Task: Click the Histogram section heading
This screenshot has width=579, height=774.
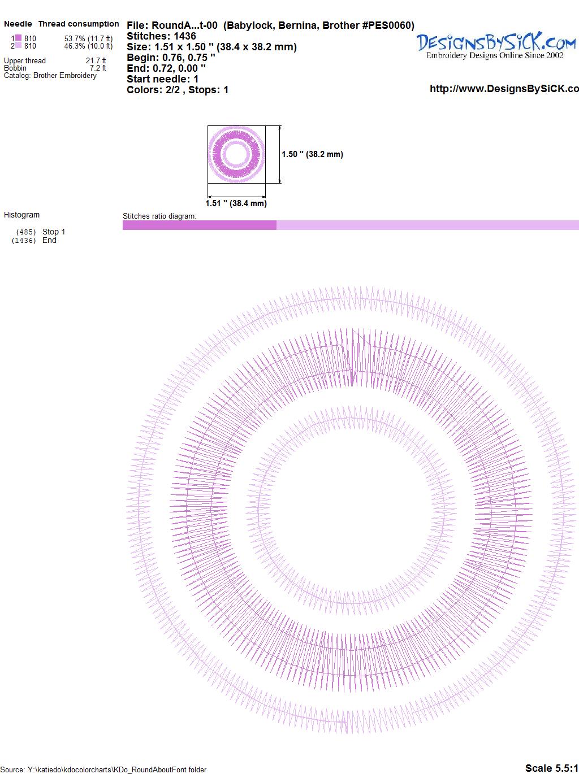Action: tap(22, 215)
